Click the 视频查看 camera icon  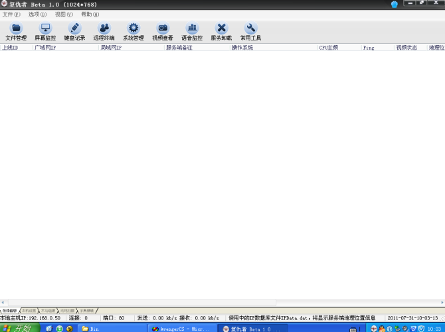(x=163, y=28)
